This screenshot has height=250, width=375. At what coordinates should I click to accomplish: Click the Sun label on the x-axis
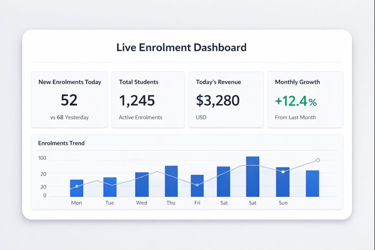283,203
